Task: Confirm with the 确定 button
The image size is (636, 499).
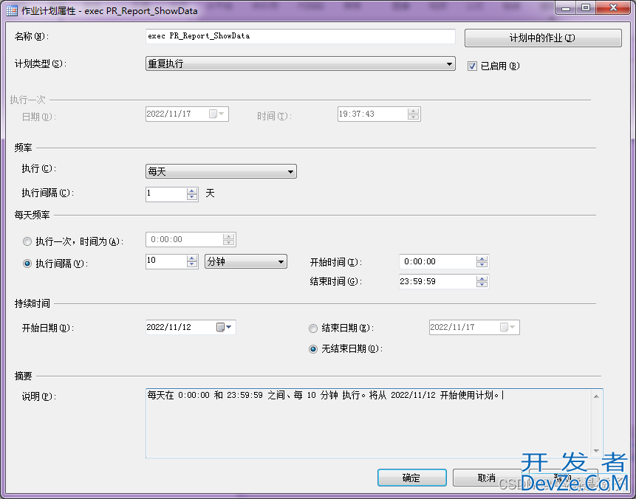Action: 411,478
